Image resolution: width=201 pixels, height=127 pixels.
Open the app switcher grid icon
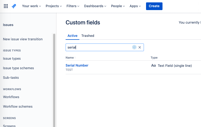pyautogui.click(x=6, y=6)
